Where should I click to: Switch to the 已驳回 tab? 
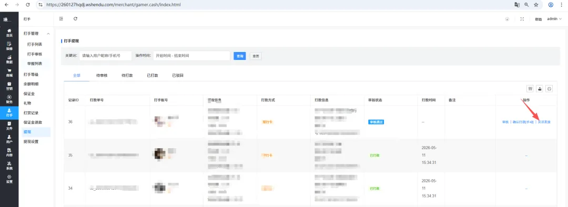pyautogui.click(x=178, y=76)
